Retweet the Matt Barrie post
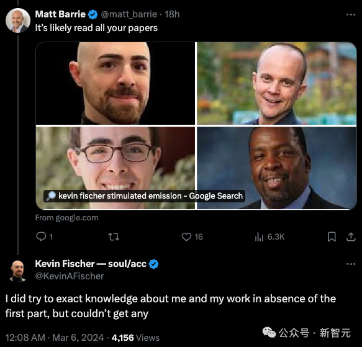Viewport: 362px width, 347px height. point(114,237)
